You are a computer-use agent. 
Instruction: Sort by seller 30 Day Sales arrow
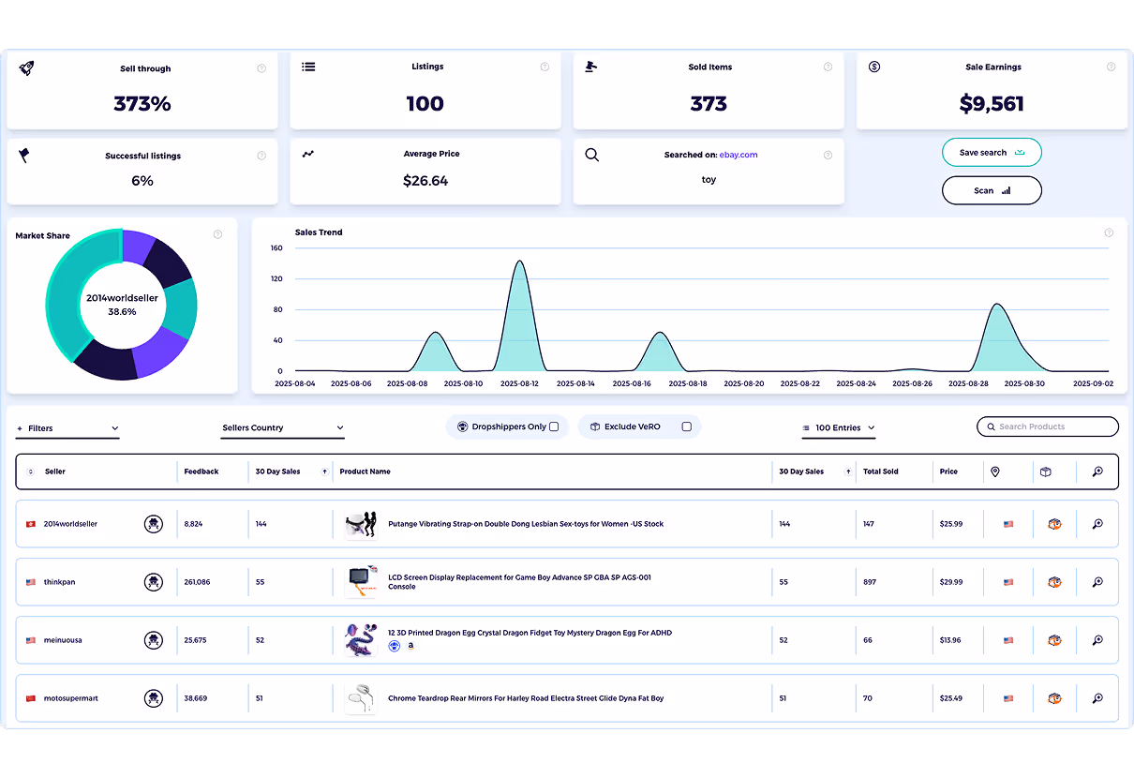(324, 471)
